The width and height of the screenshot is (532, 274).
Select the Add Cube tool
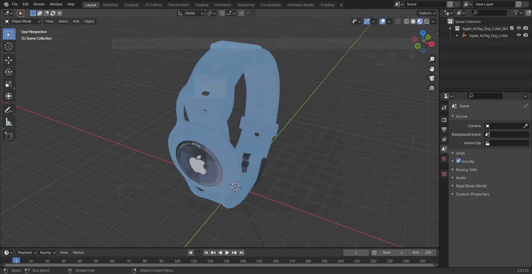click(9, 136)
